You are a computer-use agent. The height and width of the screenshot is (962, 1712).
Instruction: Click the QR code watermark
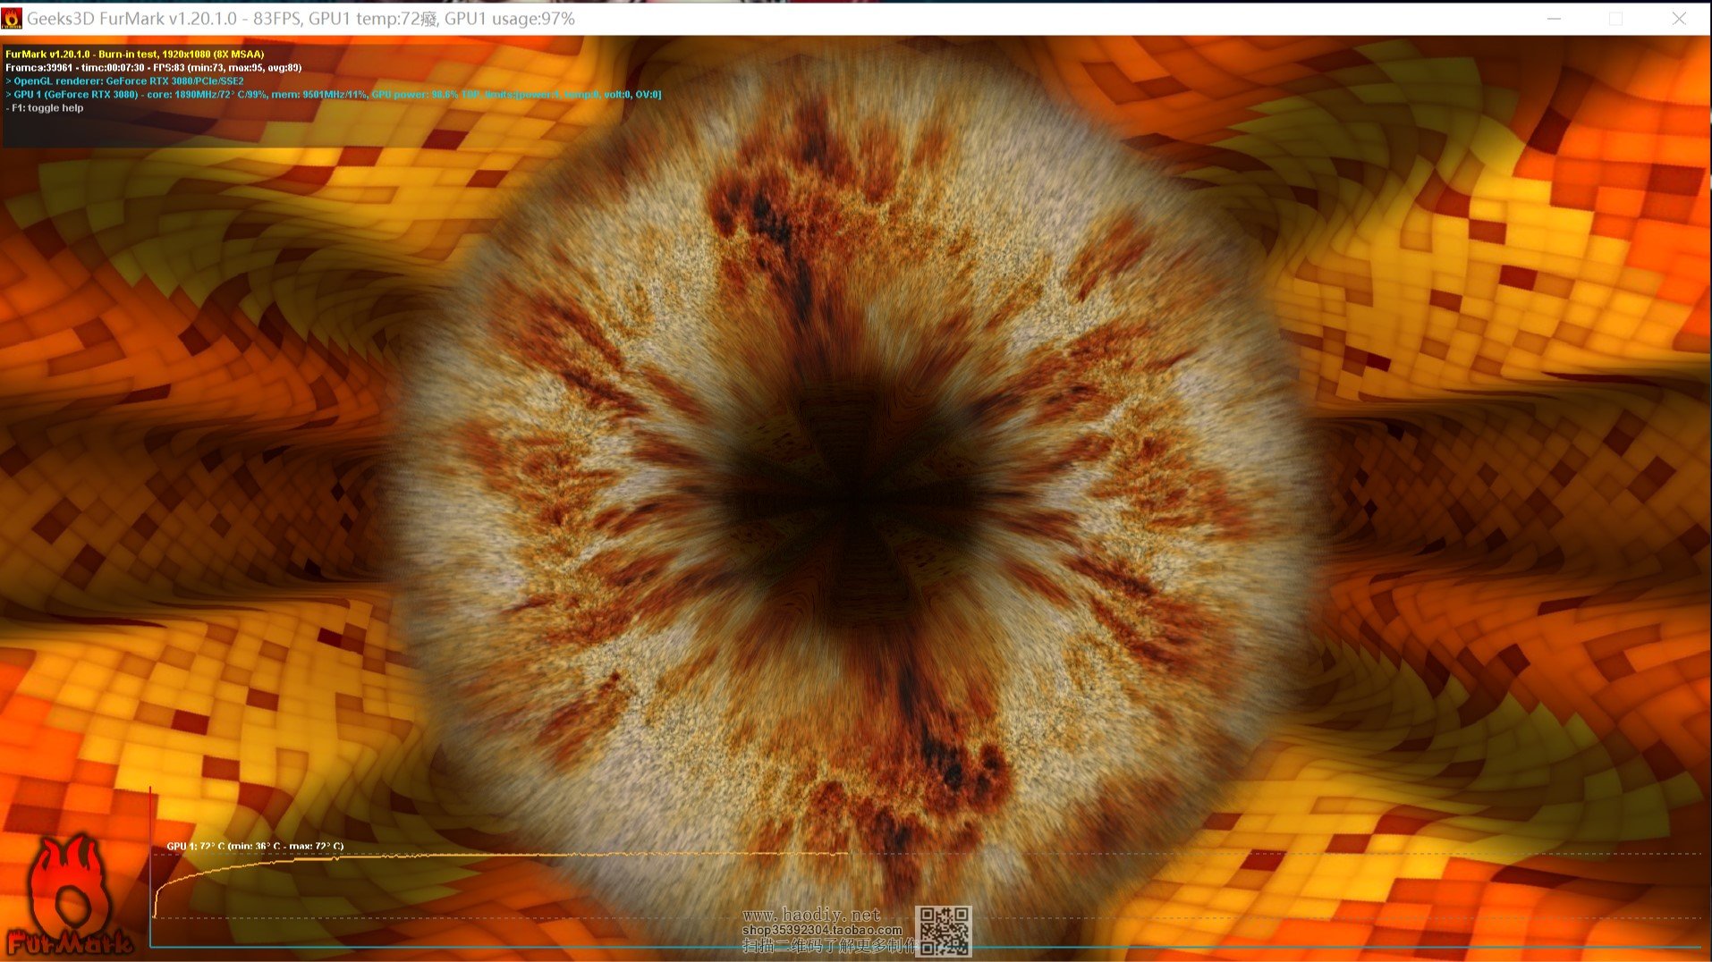click(x=944, y=930)
